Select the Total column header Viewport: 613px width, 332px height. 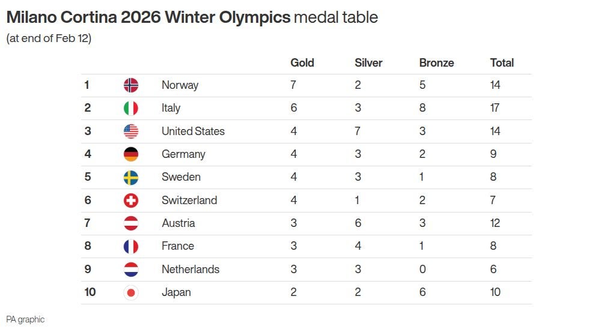(502, 62)
